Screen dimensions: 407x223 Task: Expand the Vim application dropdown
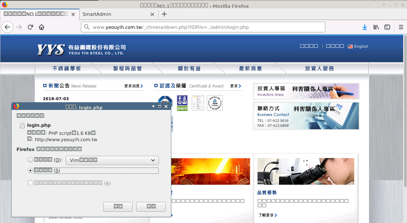113,160
